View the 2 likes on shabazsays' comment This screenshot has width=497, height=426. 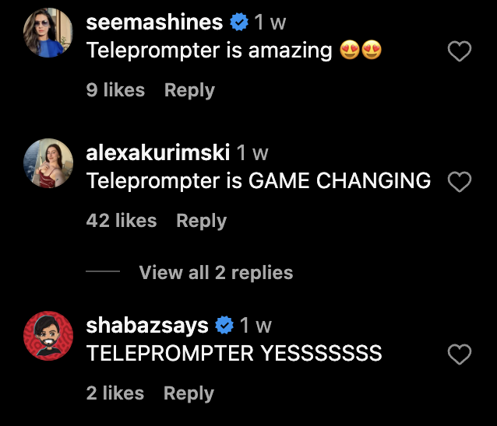[x=115, y=393]
